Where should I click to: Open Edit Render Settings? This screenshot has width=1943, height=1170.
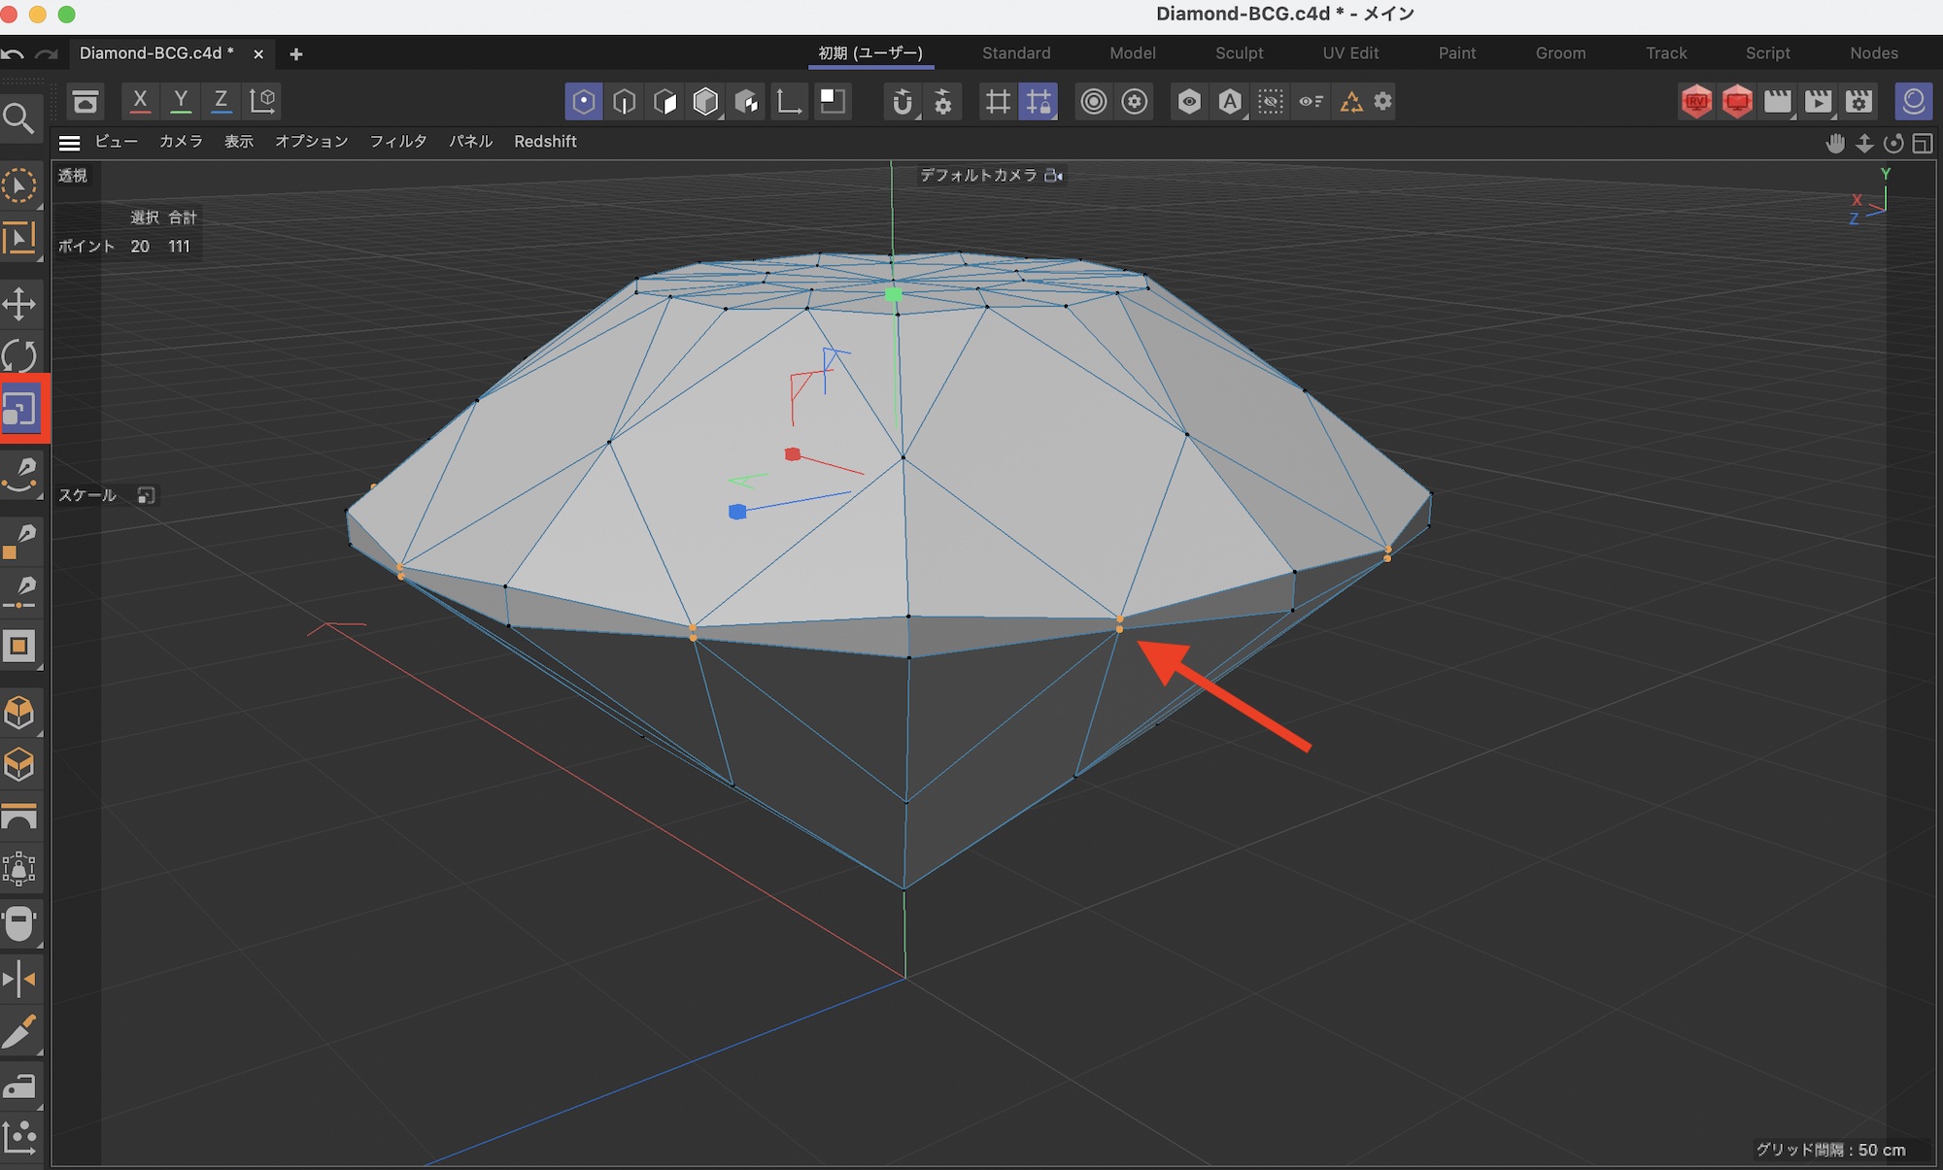[x=1858, y=101]
